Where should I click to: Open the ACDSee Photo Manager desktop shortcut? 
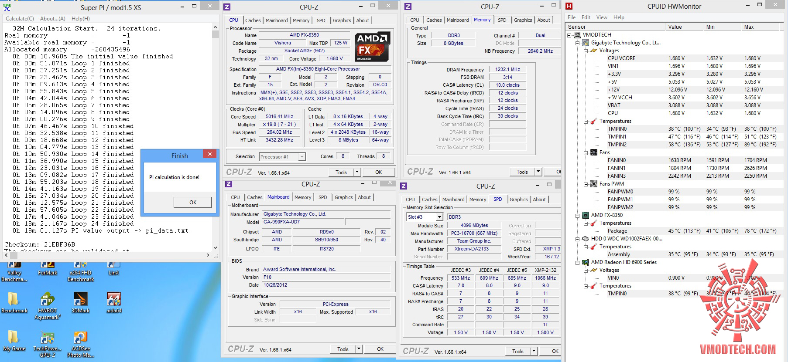point(81,344)
